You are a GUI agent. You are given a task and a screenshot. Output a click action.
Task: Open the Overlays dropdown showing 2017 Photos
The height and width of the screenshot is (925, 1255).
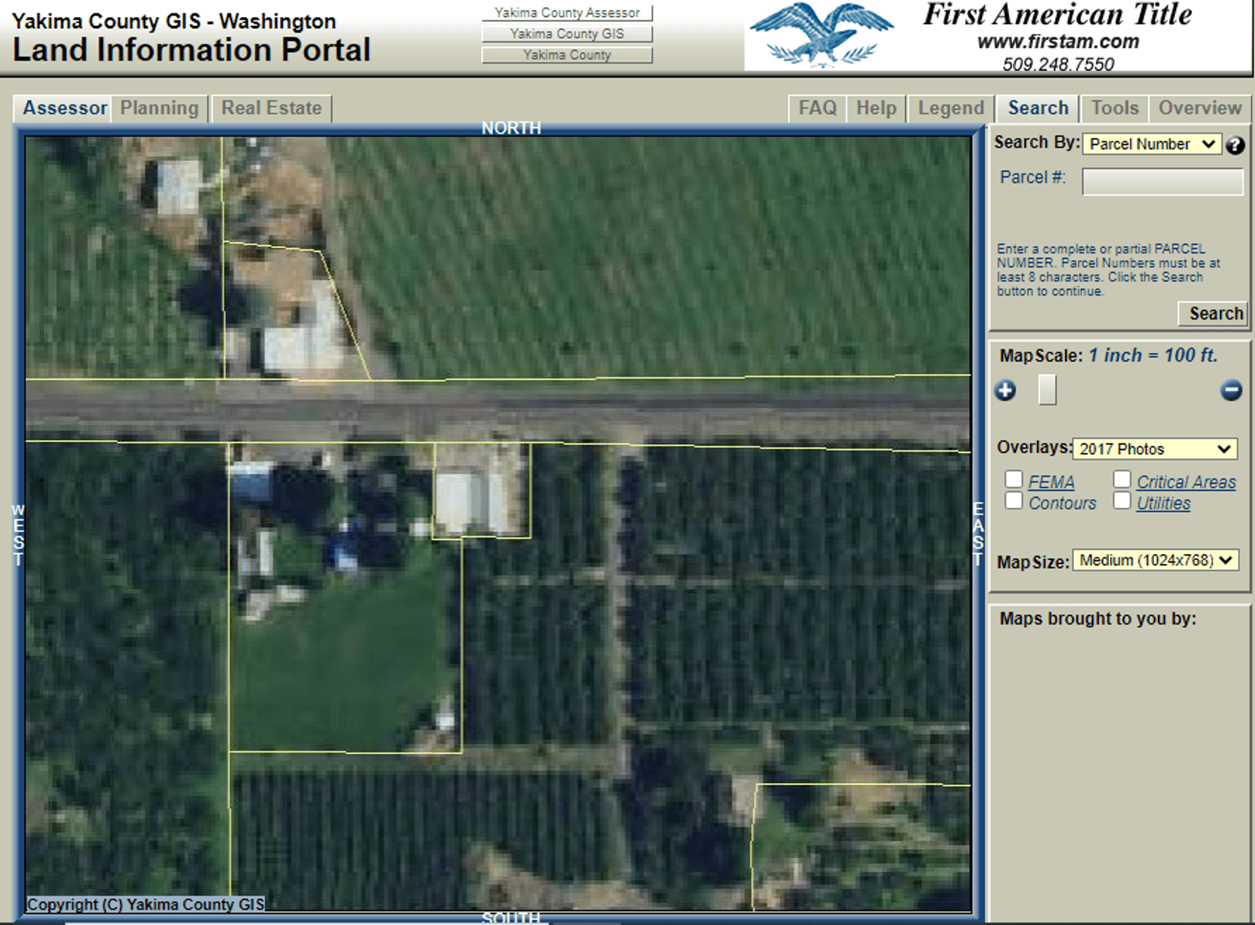1155,449
